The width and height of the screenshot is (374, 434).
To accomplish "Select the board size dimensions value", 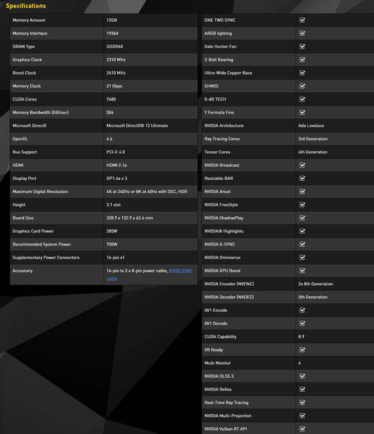I will coord(130,218).
